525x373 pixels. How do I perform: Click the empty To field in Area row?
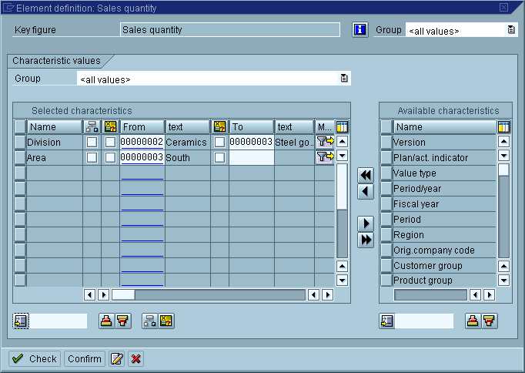coord(252,157)
